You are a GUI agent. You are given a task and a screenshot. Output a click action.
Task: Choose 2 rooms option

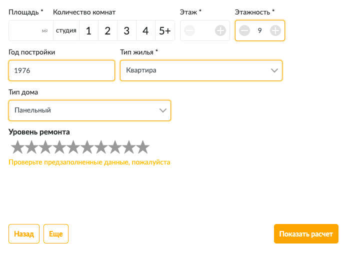[107, 31]
